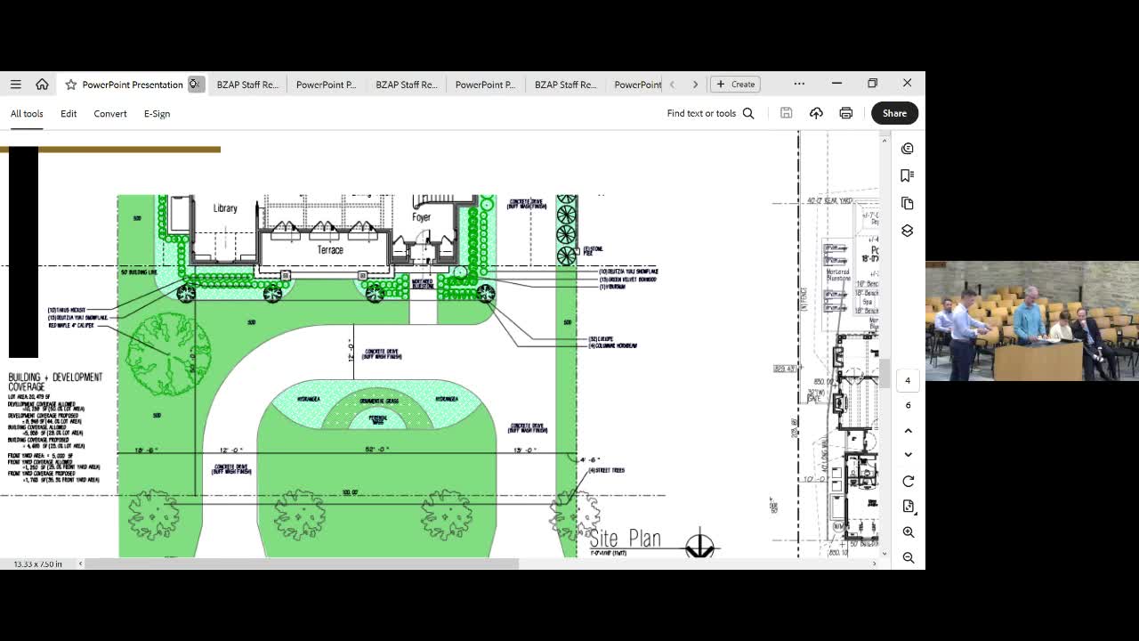Toggle the layers panel

pos(908,231)
